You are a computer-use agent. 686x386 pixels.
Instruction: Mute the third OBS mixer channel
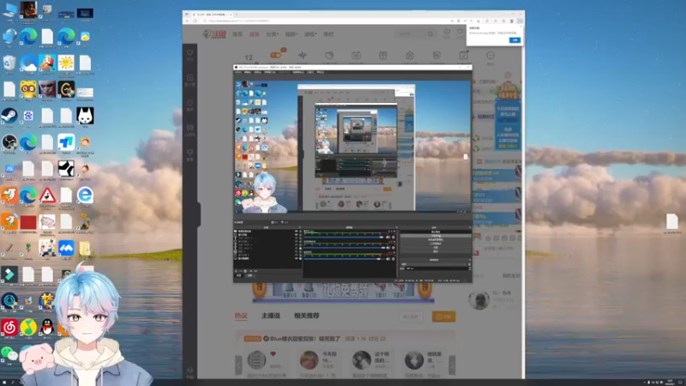click(388, 259)
